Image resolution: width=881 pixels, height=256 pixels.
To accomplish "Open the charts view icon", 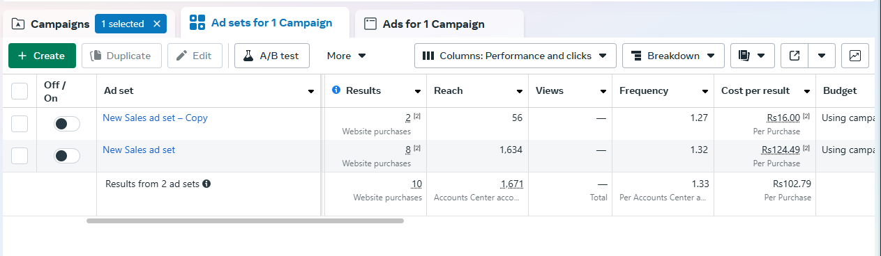I will click(855, 56).
